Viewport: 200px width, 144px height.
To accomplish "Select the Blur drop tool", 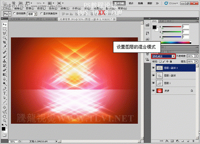I will (x=5, y=79).
